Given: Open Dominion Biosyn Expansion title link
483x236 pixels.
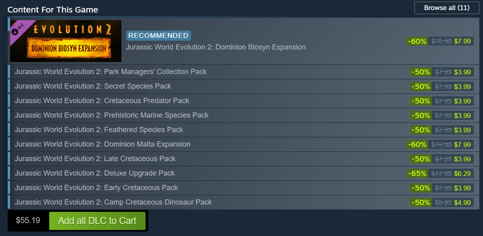Looking at the screenshot, I should click(x=216, y=47).
